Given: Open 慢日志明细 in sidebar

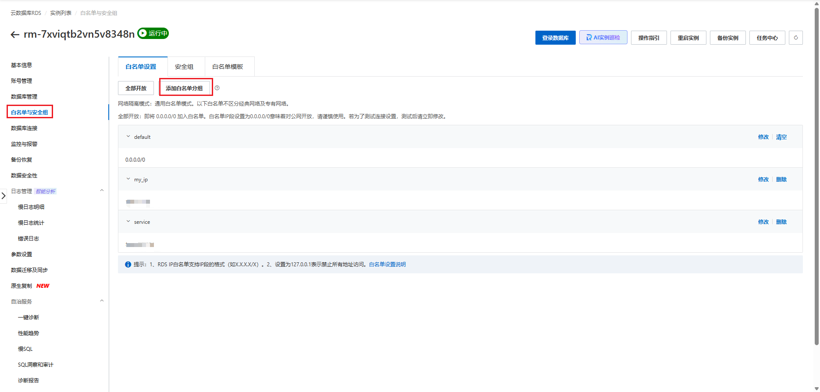Looking at the screenshot, I should (x=31, y=207).
